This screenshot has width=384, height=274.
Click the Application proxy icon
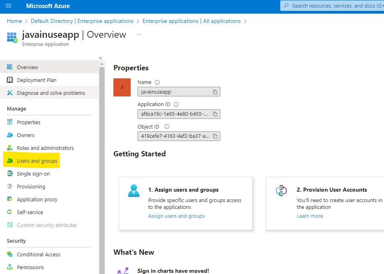[10, 199]
